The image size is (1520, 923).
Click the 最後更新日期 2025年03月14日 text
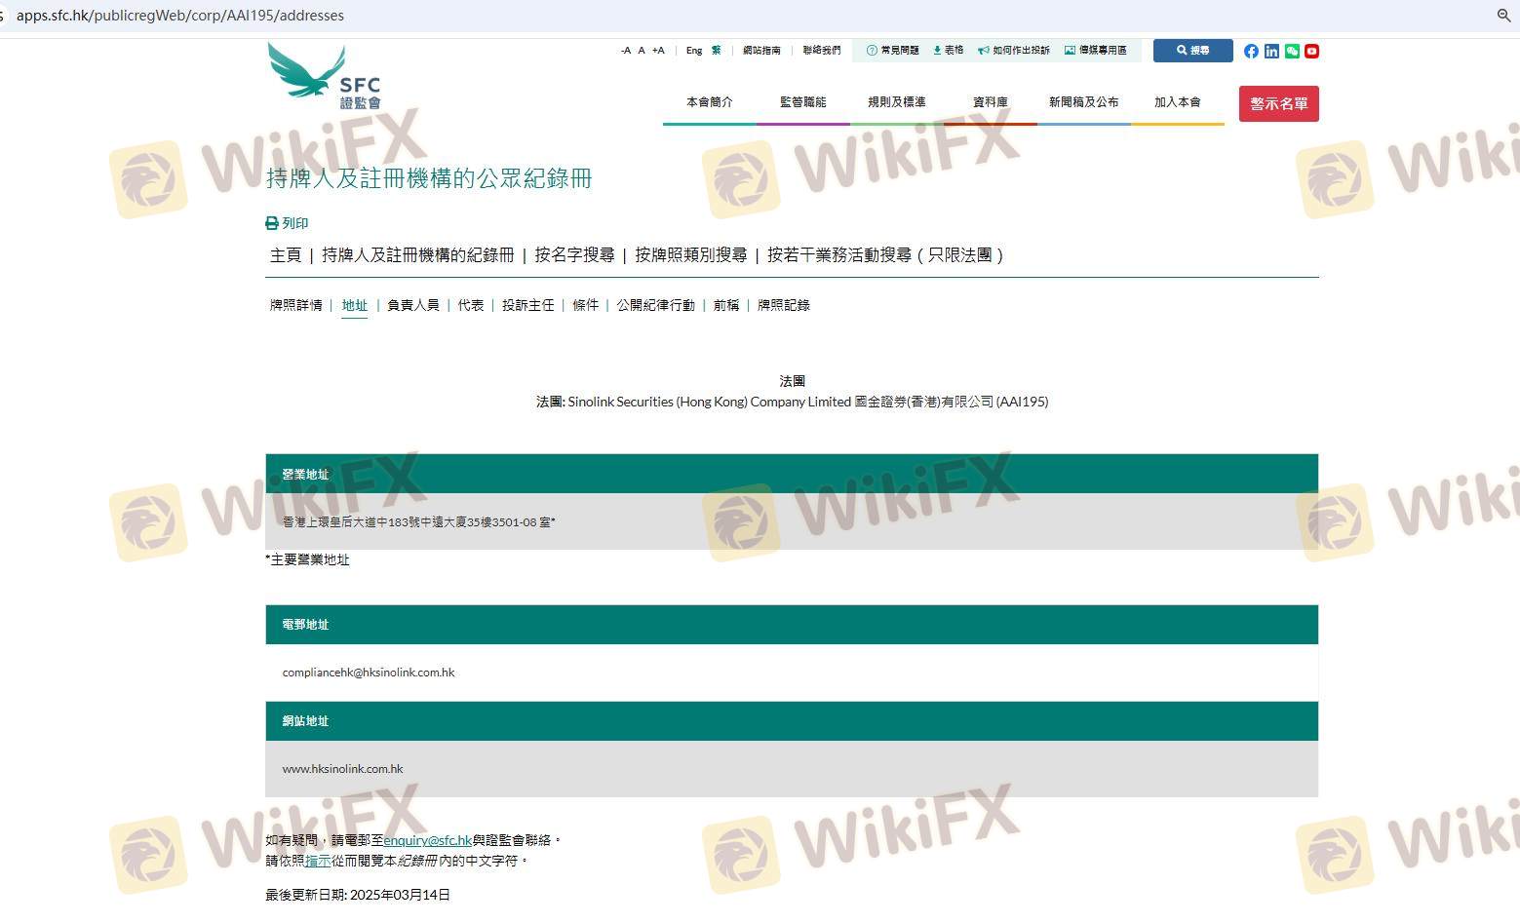[358, 895]
